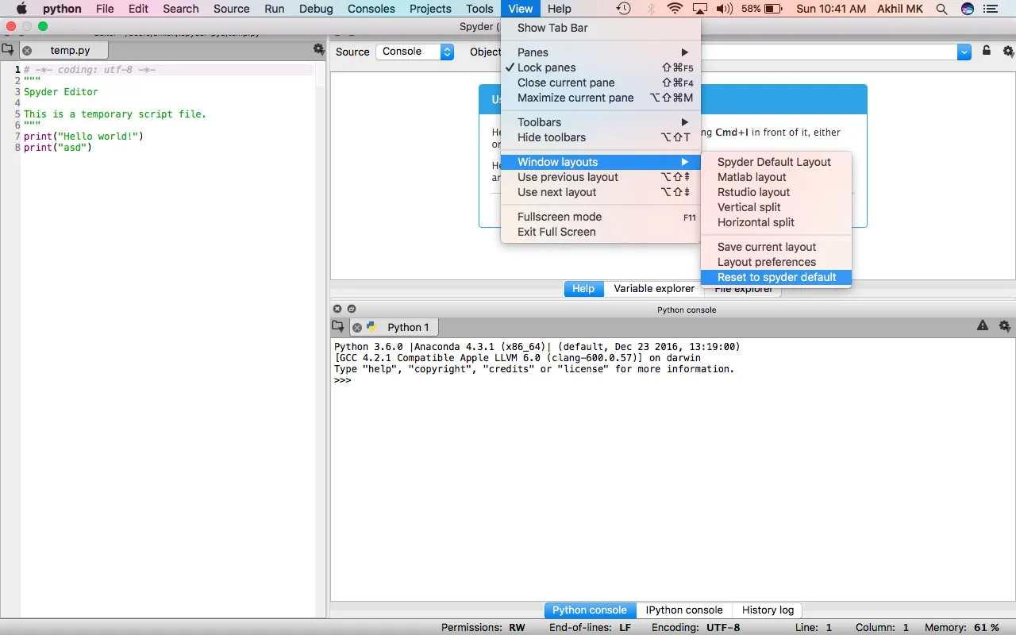This screenshot has height=635, width=1016.
Task: Select the Python console bottom tab
Action: [x=590, y=610]
